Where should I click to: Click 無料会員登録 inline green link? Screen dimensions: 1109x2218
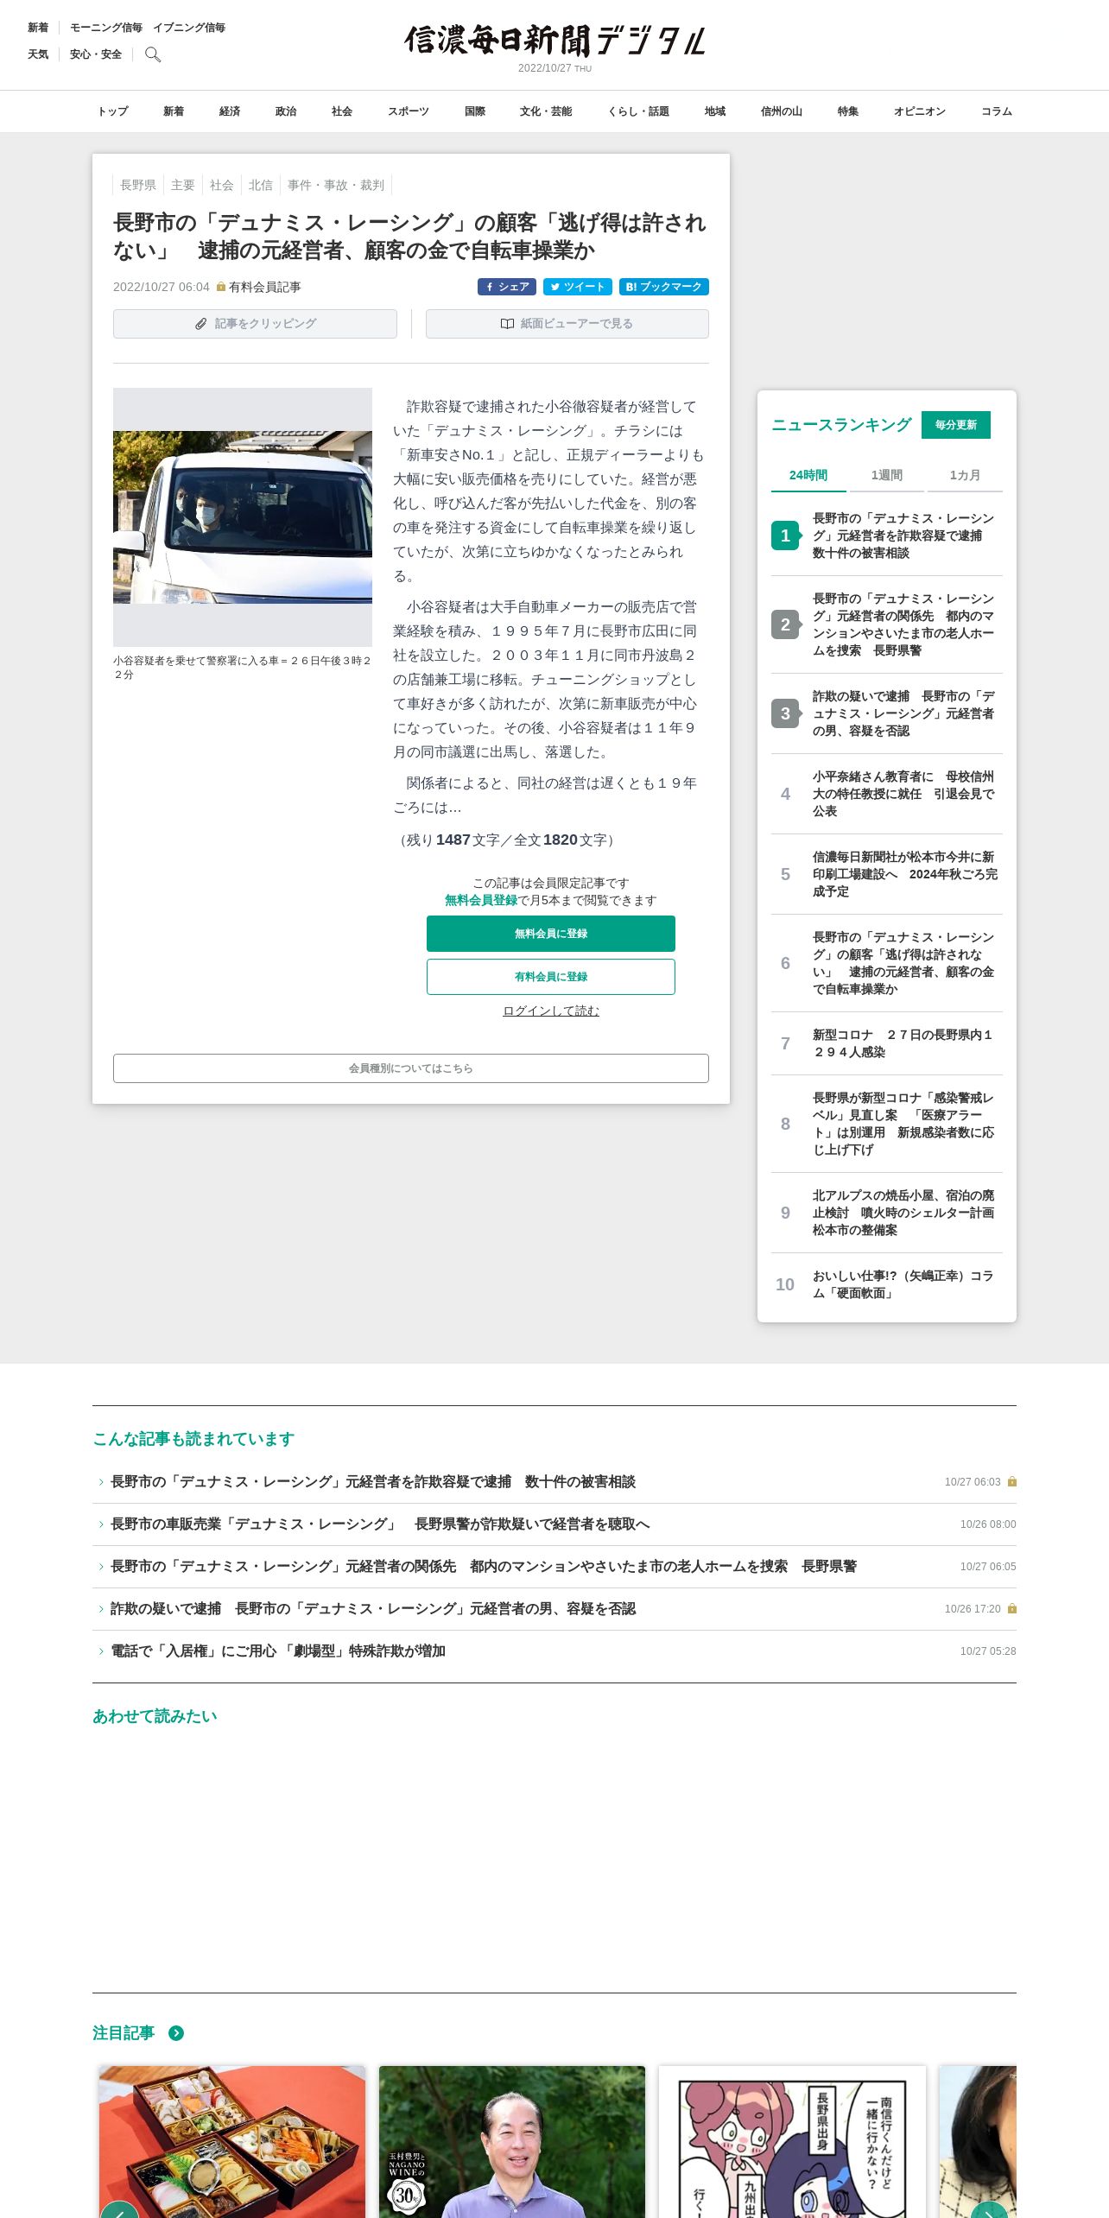coord(481,900)
